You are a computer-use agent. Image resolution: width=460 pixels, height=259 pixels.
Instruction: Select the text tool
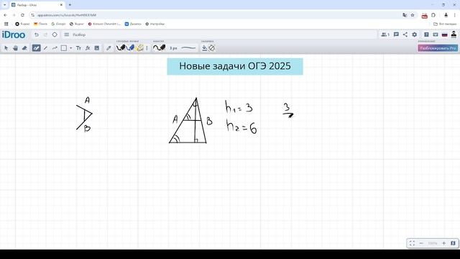pyautogui.click(x=78, y=48)
